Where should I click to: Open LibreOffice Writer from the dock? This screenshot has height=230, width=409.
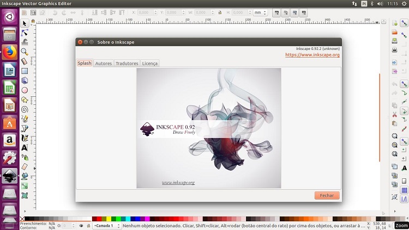(x=10, y=70)
